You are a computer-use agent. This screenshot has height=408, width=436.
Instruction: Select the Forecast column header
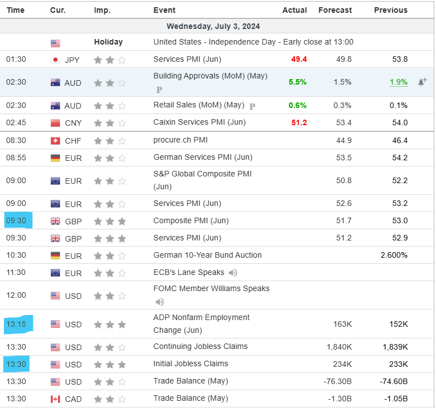pyautogui.click(x=335, y=10)
